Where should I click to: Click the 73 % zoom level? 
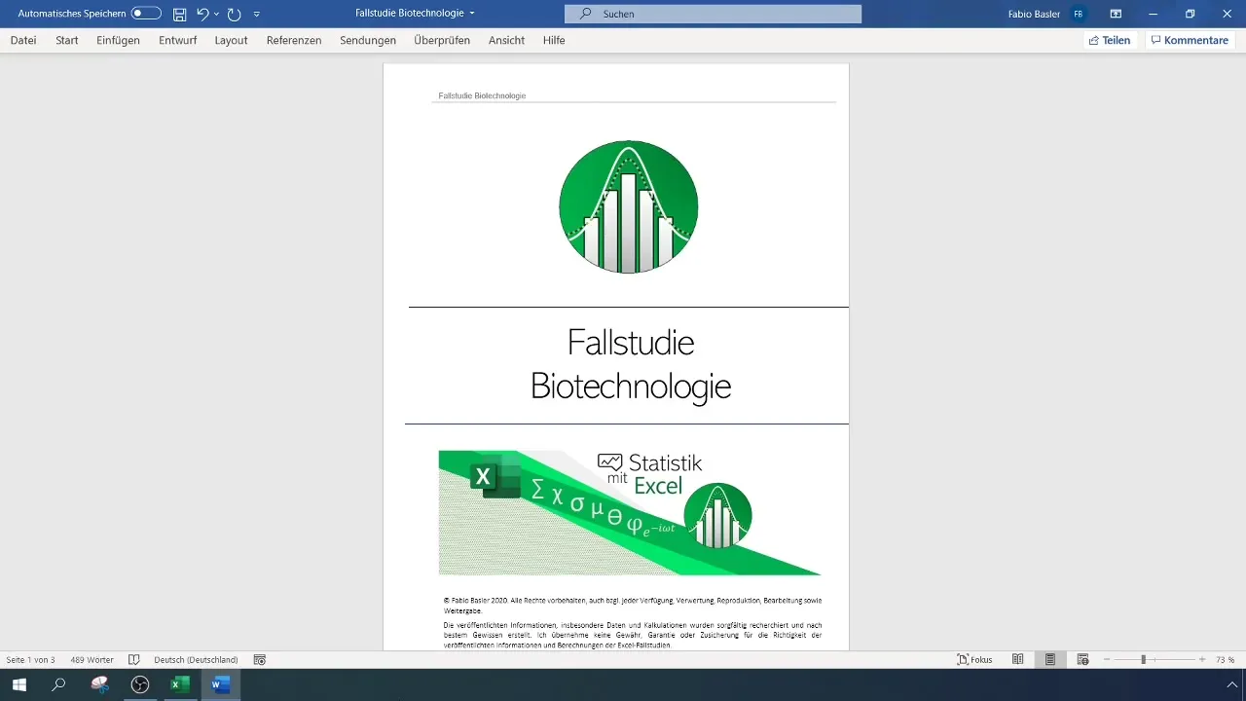click(x=1225, y=659)
